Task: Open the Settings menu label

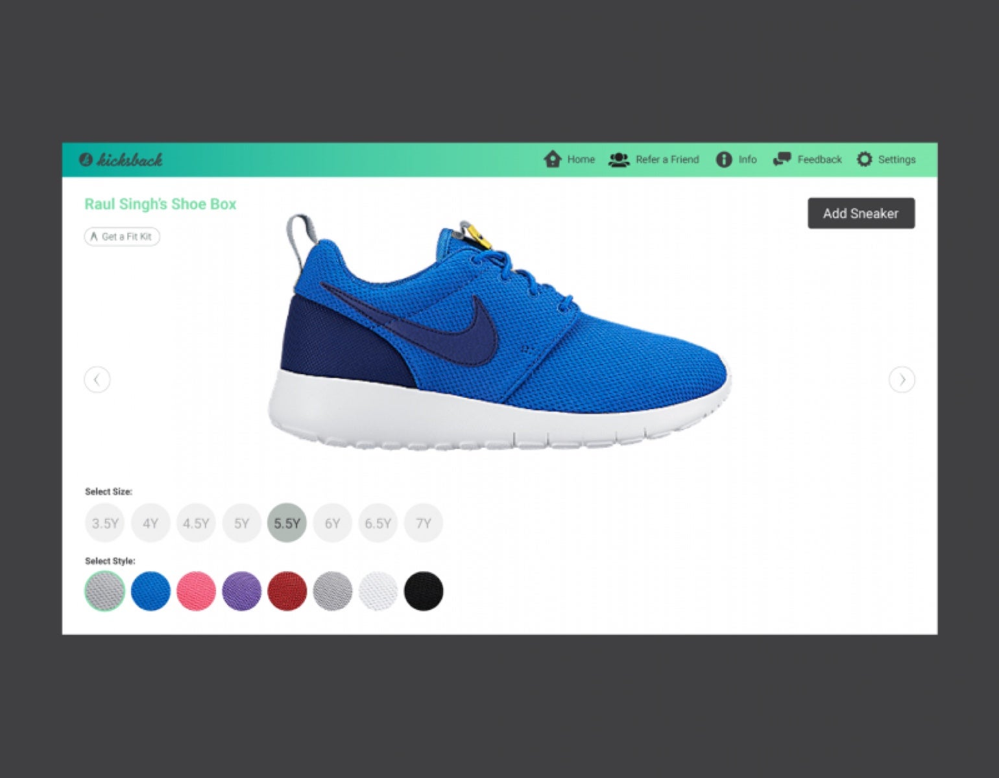Action: 897,159
